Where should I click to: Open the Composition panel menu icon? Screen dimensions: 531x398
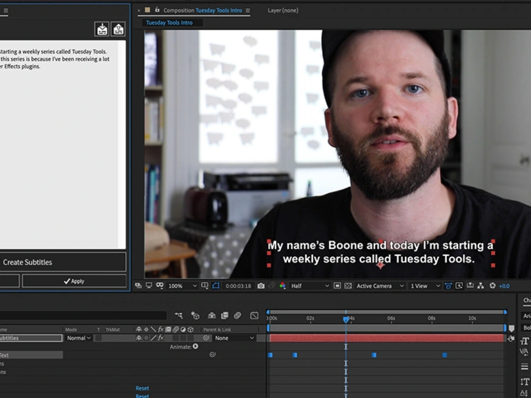[x=248, y=11]
